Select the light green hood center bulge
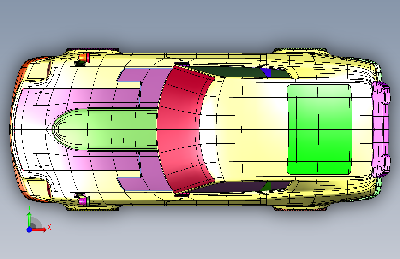 tap(105, 129)
